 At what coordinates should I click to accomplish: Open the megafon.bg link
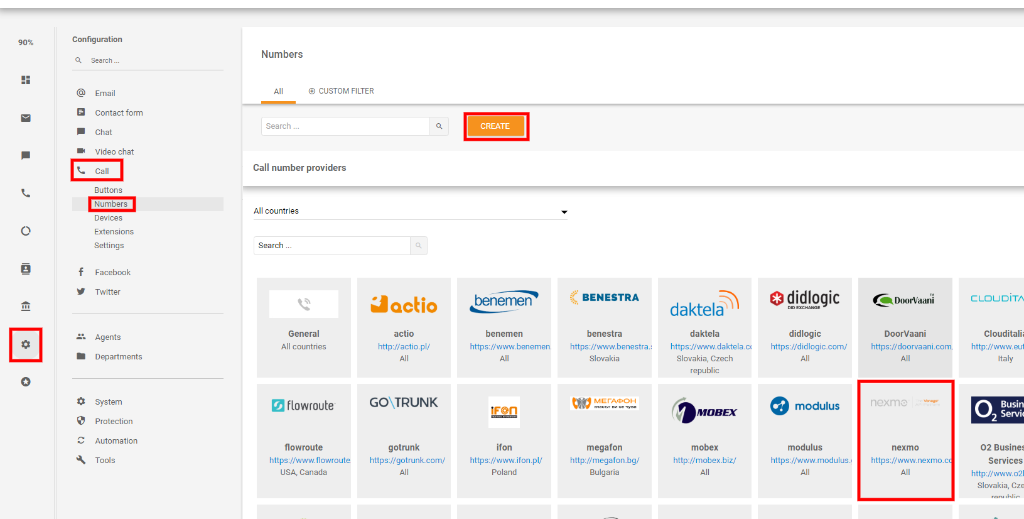[605, 460]
